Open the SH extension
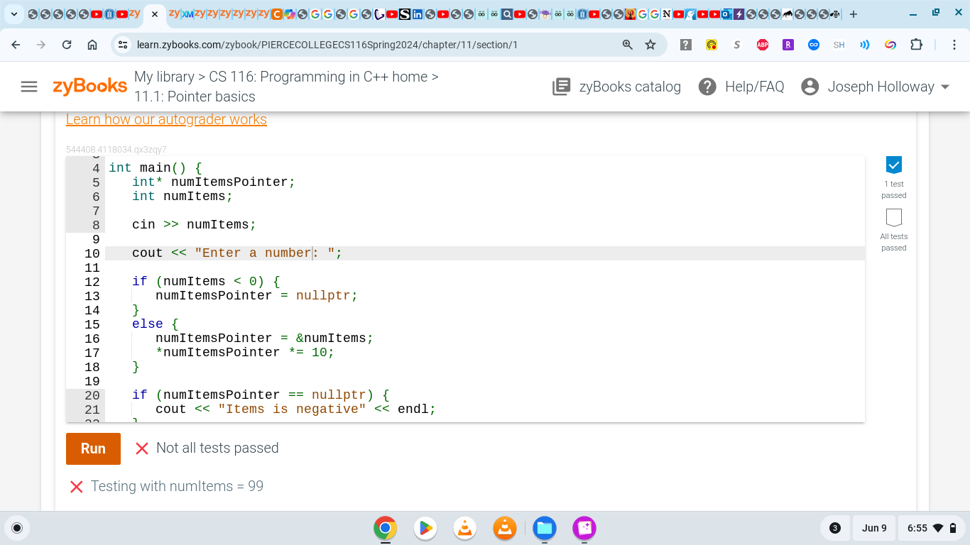The height and width of the screenshot is (545, 970). click(x=839, y=45)
